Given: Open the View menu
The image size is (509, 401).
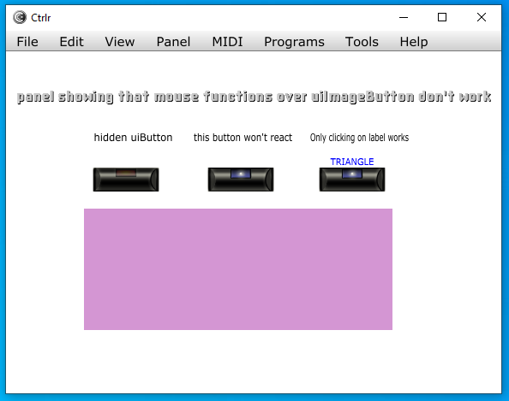Looking at the screenshot, I should [x=120, y=42].
